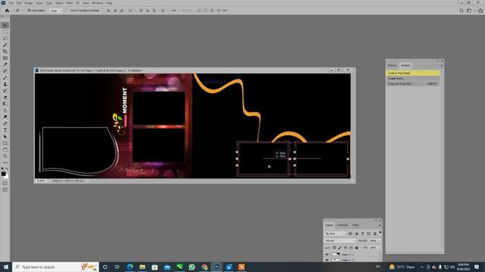Screen dimensions: 485x272
Task: Open the blend mode Normal dropdown
Action: (340, 240)
